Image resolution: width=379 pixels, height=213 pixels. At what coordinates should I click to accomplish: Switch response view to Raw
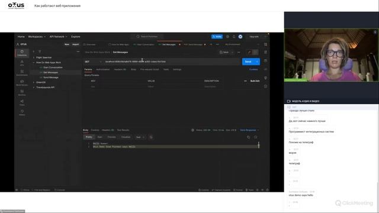point(99,137)
